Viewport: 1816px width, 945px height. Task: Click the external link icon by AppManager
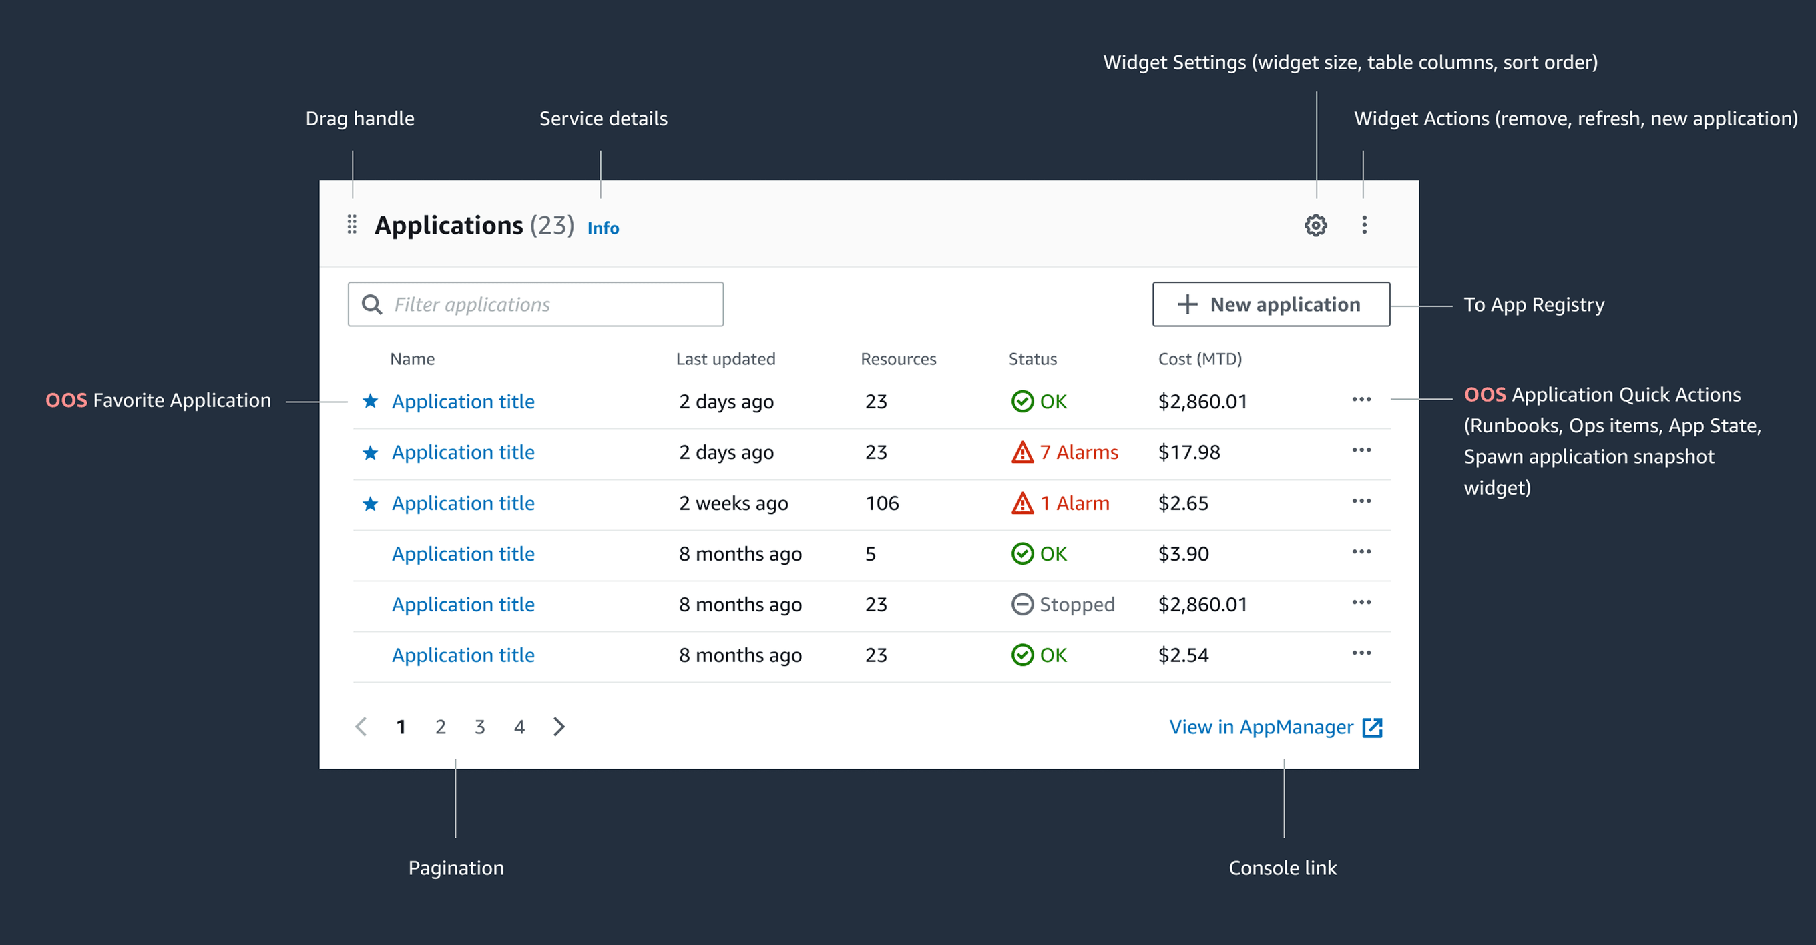tap(1373, 727)
